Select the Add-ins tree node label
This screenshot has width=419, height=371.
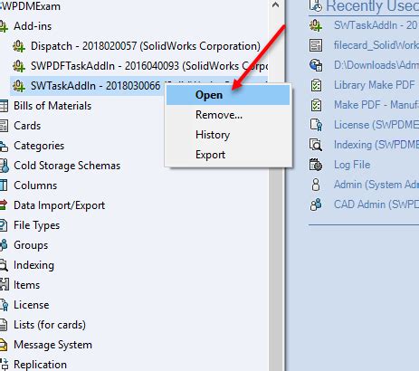coord(33,26)
